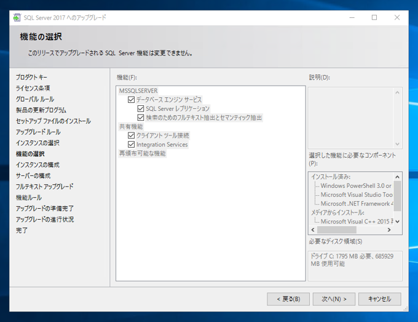Select 共有機能 group row
The width and height of the screenshot is (418, 322).
pos(131,127)
